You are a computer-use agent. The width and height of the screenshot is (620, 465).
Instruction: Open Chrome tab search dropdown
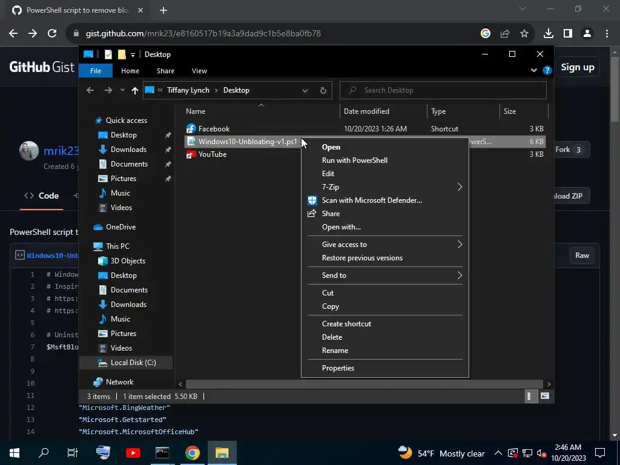(x=523, y=8)
